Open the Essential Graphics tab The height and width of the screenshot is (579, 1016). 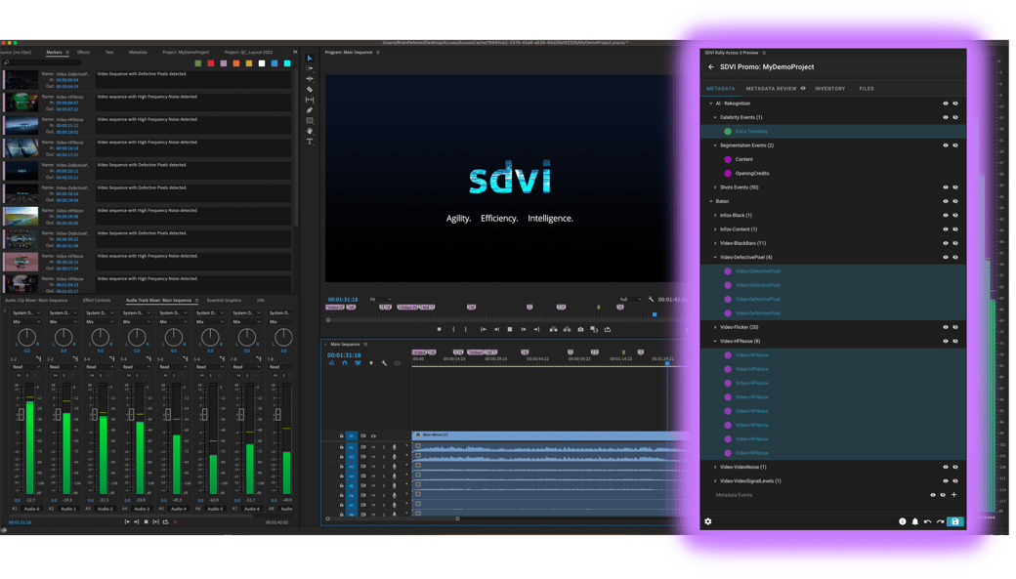[224, 301]
